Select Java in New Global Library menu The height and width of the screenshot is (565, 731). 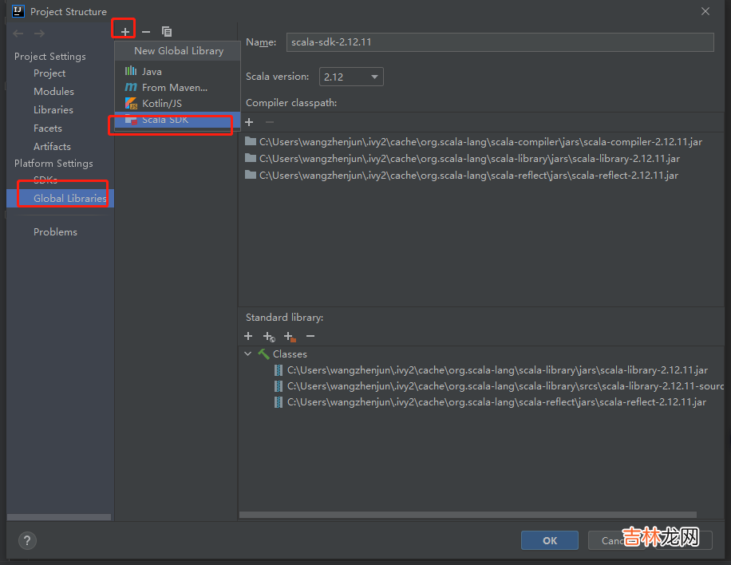click(x=152, y=71)
